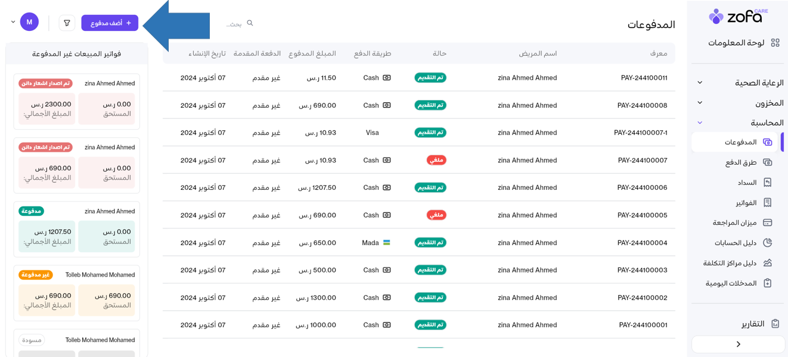Expand the inventory section chevron
The height and width of the screenshot is (357, 788).
(700, 103)
